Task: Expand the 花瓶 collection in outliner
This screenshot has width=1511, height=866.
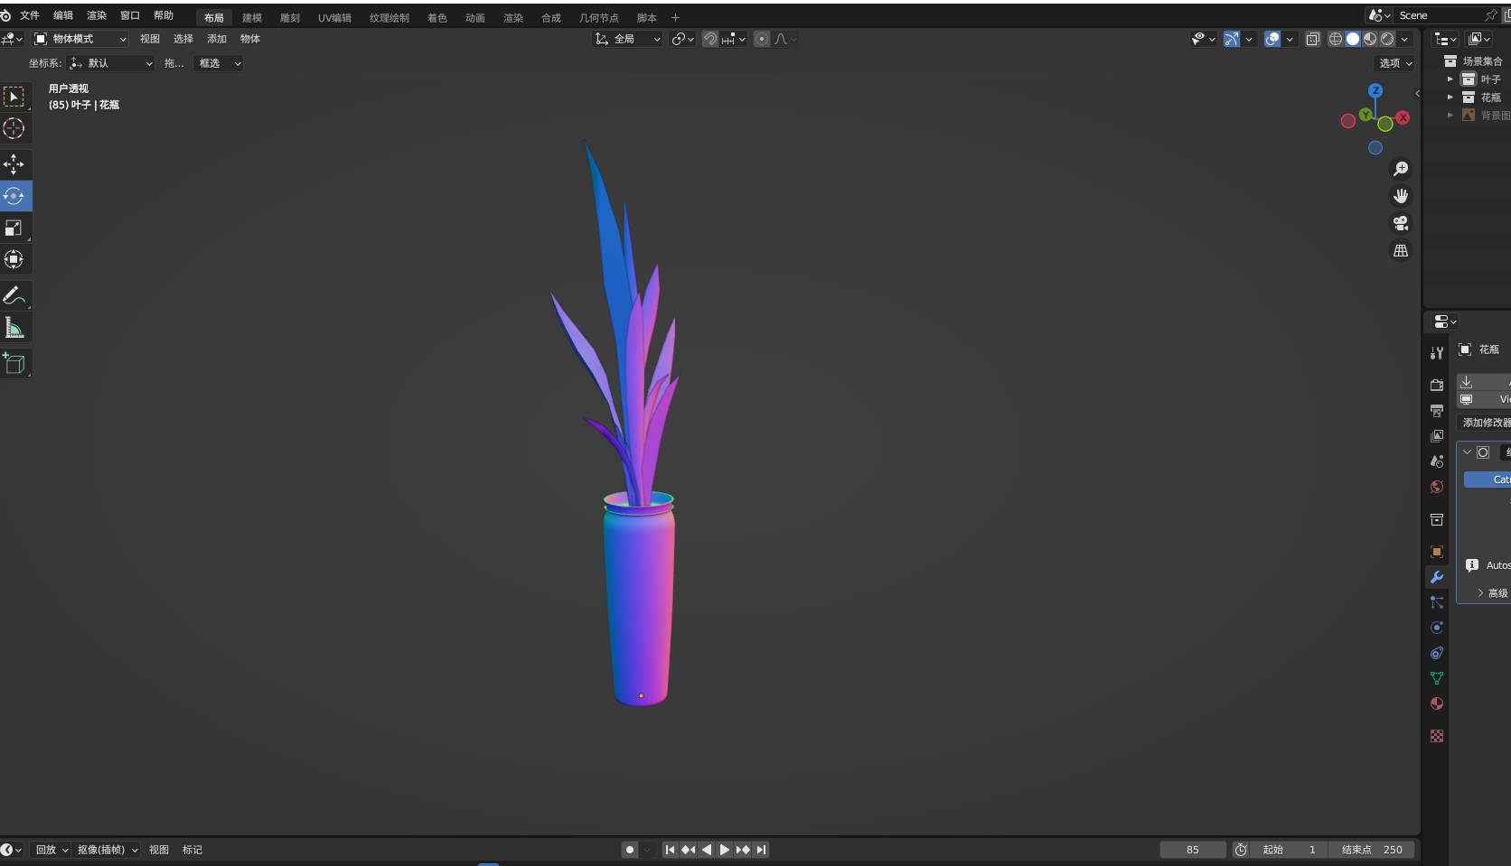Action: [x=1450, y=98]
